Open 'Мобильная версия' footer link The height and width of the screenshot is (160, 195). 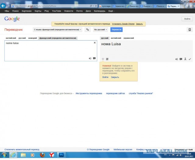click(123, 149)
